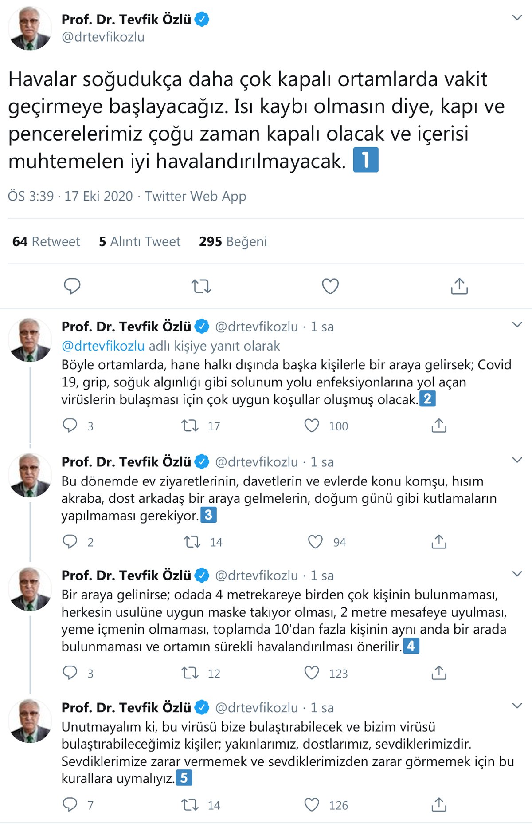532x824 pixels.
Task: Expand options chevron on reply numbered 2
Action: coord(517,325)
